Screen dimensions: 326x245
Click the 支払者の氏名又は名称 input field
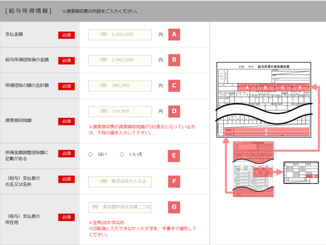pyautogui.click(x=120, y=182)
